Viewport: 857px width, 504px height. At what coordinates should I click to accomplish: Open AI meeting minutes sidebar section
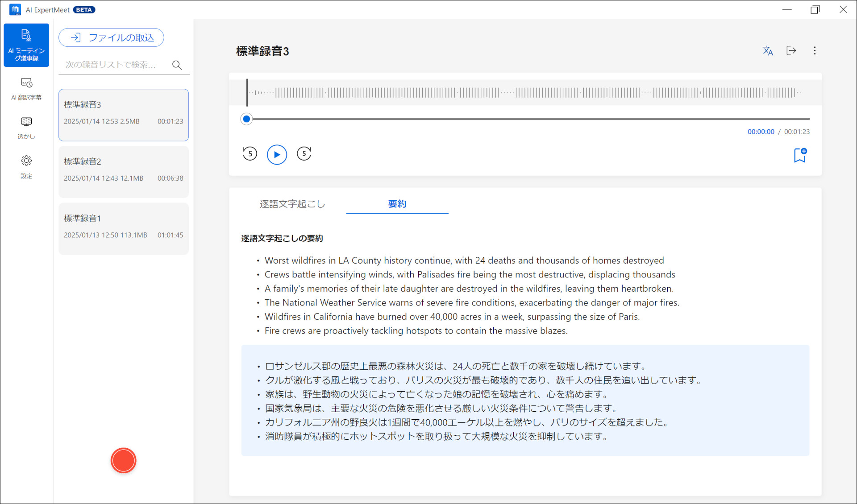click(x=26, y=45)
